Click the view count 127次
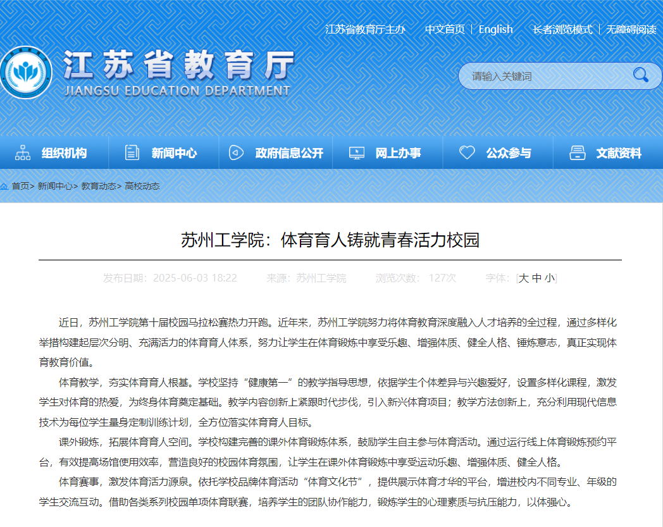The width and height of the screenshot is (663, 527). [442, 278]
